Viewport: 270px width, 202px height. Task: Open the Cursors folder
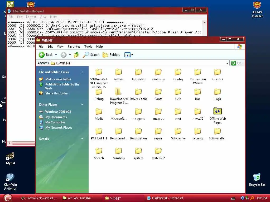coord(218,75)
